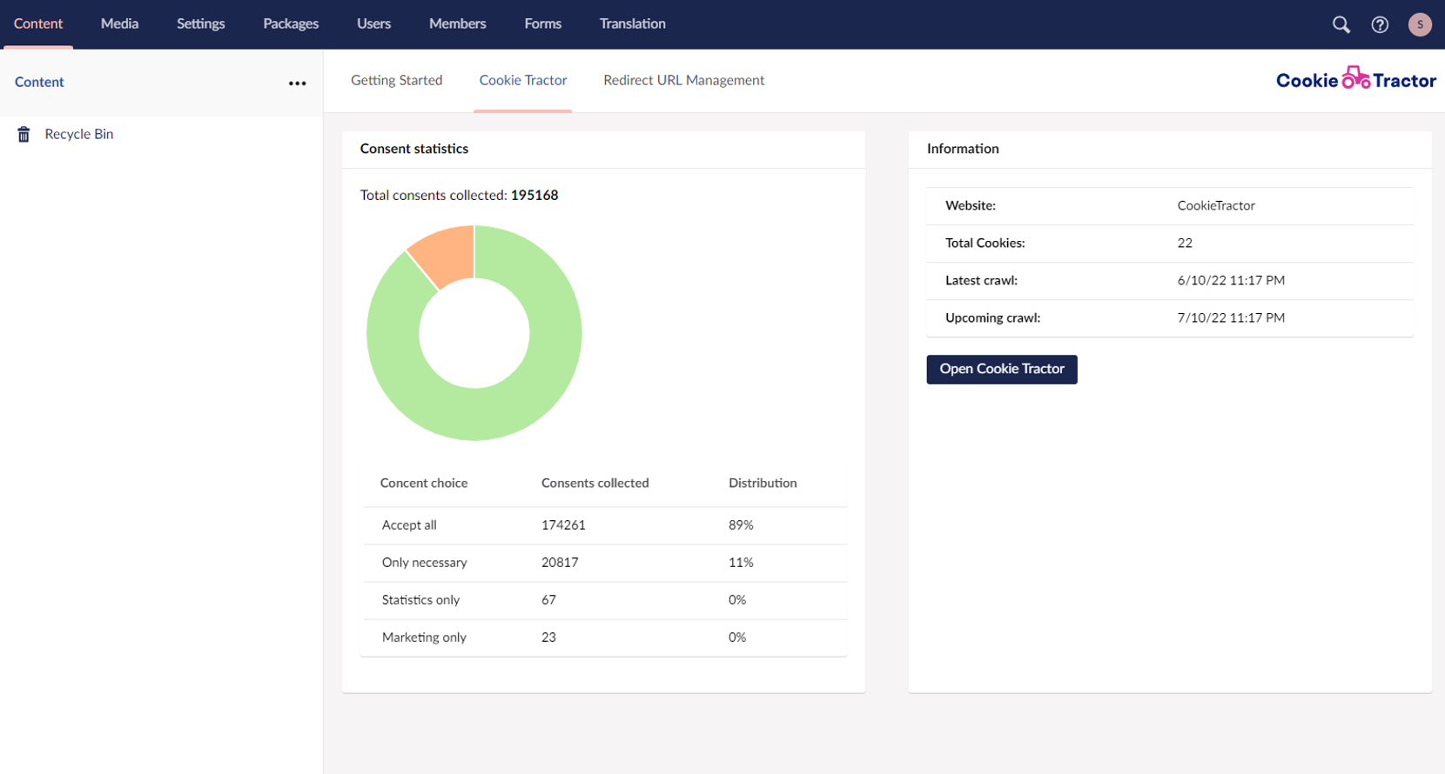Click the Cookie Tractor logo
This screenshot has height=774, width=1445.
point(1355,80)
